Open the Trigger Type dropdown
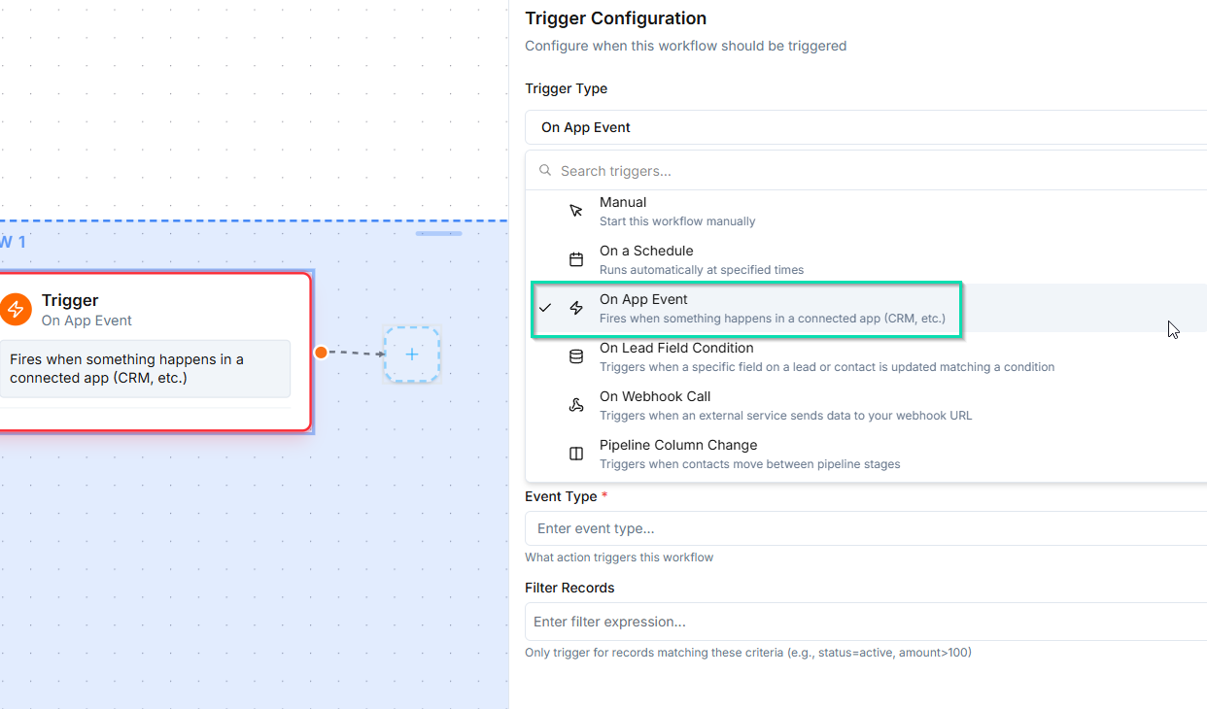Screen dimensions: 1207x709 coord(865,127)
